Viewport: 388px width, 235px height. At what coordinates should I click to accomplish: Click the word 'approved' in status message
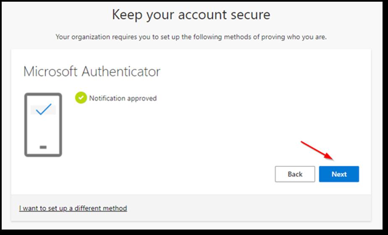142,99
